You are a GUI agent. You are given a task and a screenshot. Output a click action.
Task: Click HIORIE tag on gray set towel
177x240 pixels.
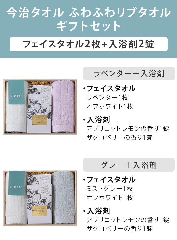[x=16, y=183]
